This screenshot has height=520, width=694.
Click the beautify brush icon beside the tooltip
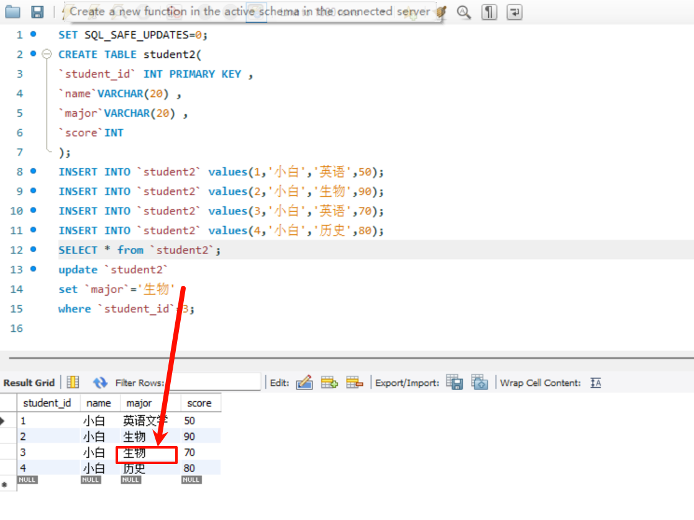441,12
